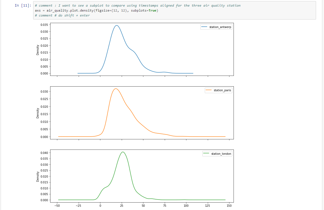Click the 'do shift + enter' comment line
This screenshot has width=324, height=210.
[62, 15]
